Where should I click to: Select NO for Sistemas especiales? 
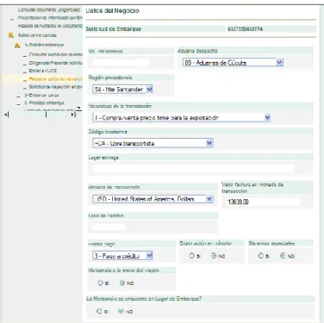point(283,256)
